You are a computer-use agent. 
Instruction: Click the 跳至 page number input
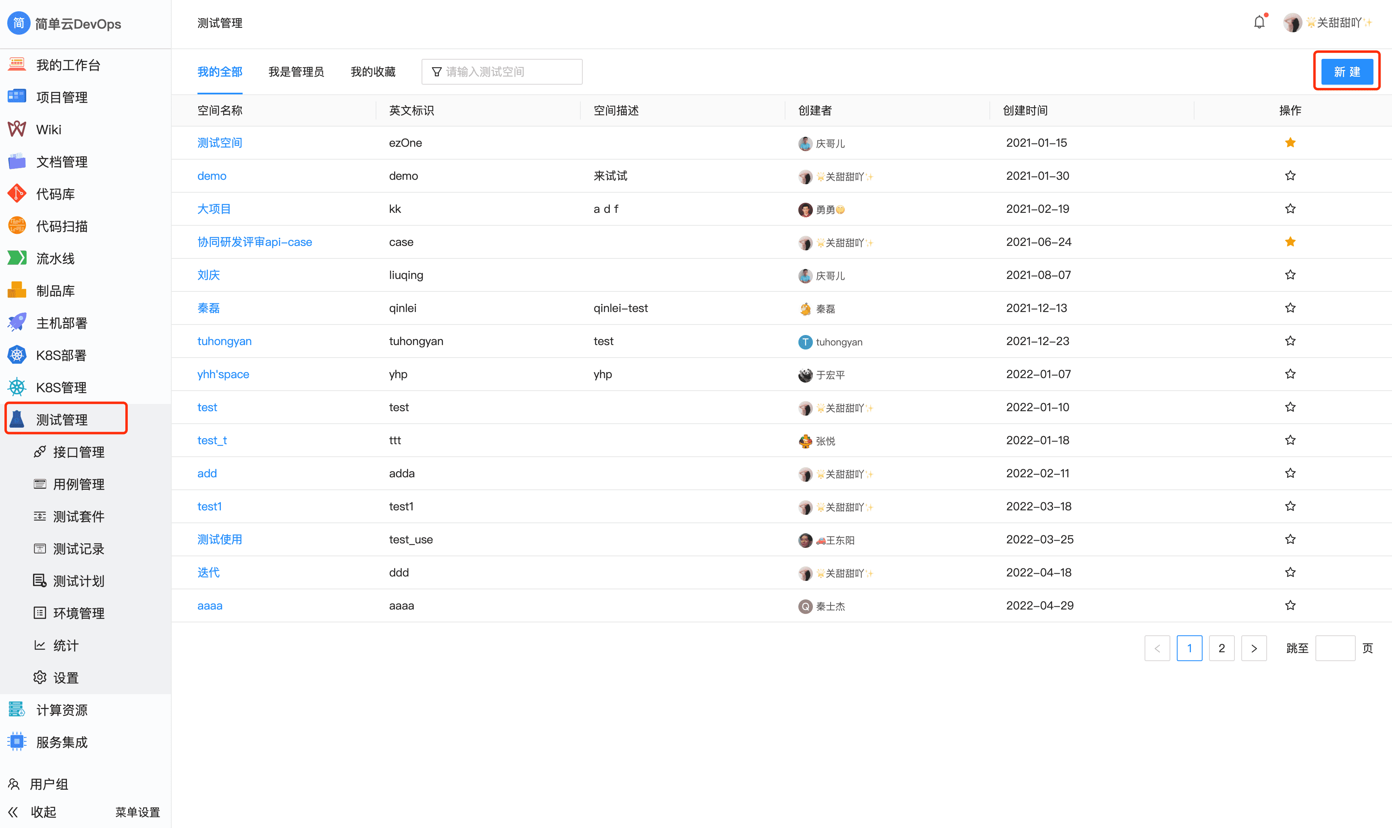[1335, 648]
